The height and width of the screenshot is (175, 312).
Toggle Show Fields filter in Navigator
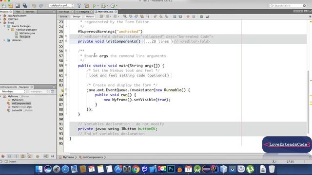(10, 157)
